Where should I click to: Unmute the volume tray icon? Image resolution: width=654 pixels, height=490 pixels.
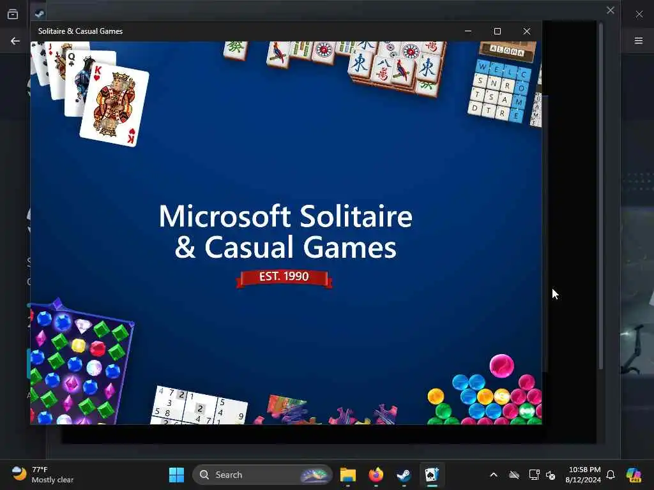point(551,475)
